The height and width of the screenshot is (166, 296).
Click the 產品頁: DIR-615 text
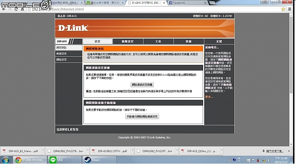pyautogui.click(x=67, y=16)
